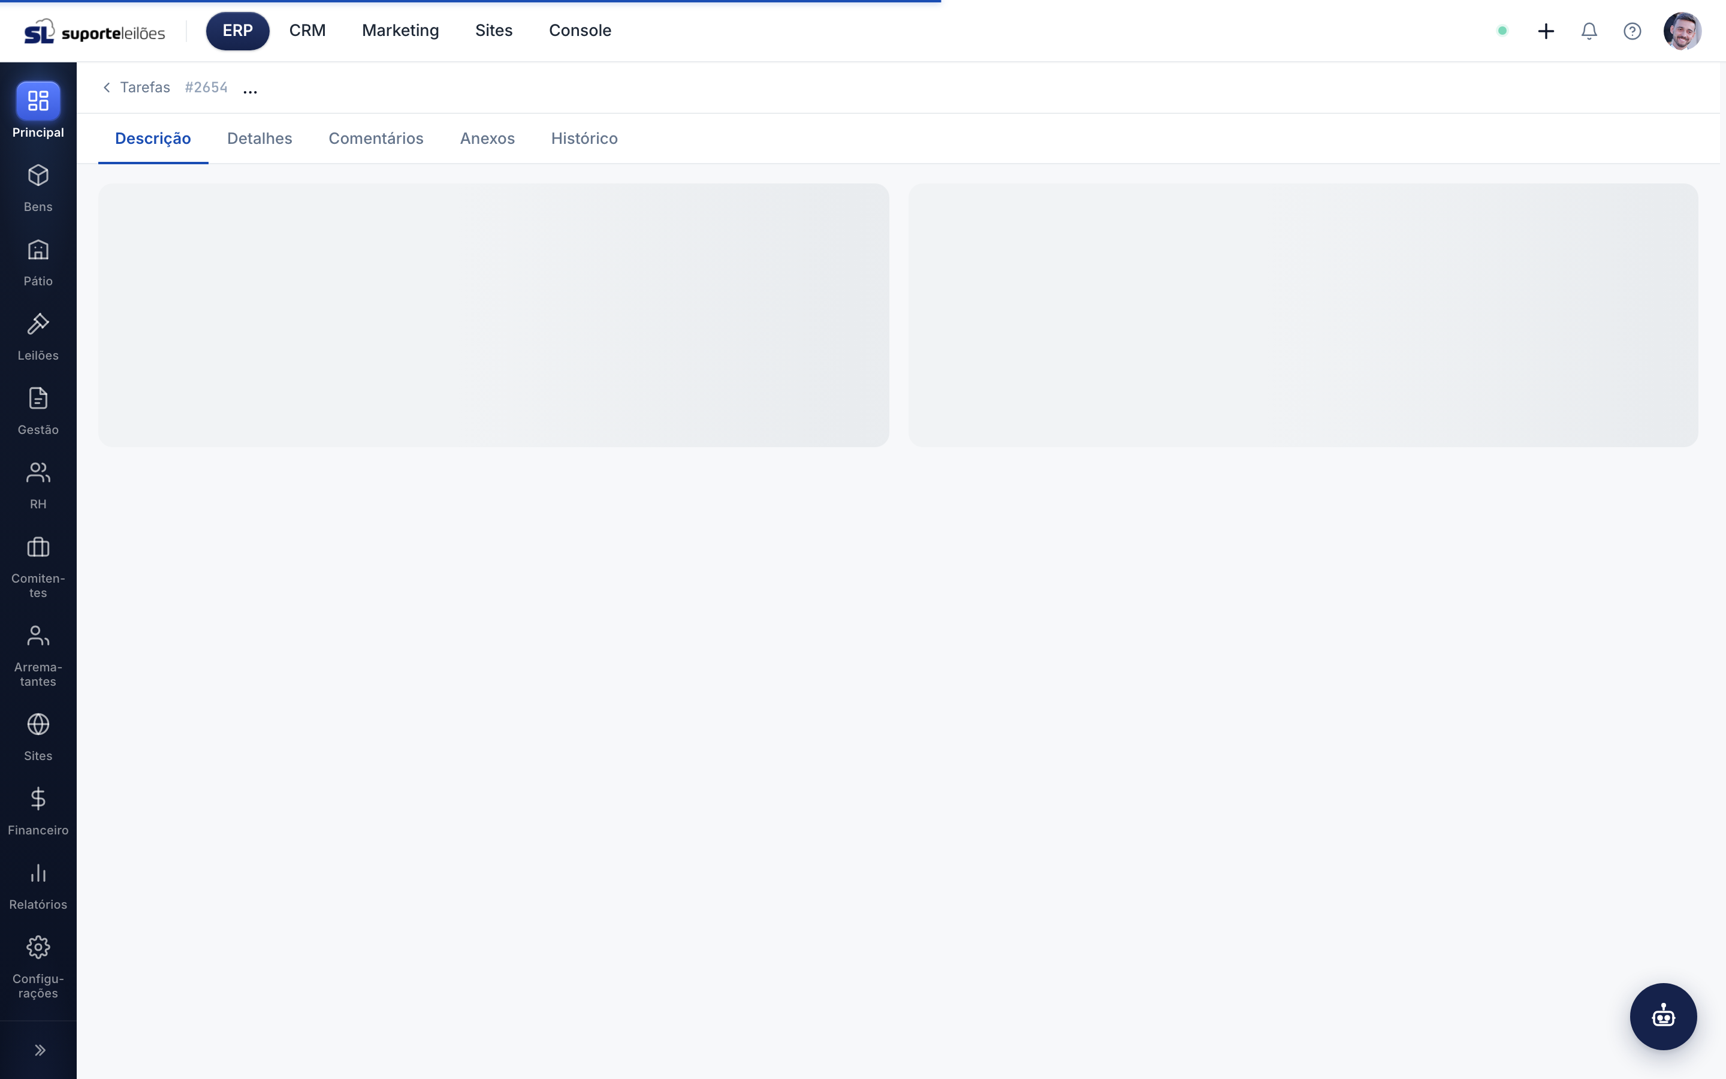Select the ERP module

click(237, 31)
